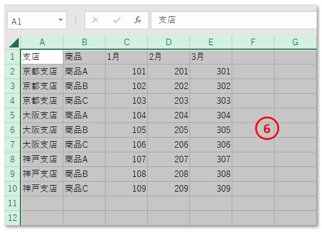
Task: Click 京都支店 cell in row 4
Action: coord(42,101)
